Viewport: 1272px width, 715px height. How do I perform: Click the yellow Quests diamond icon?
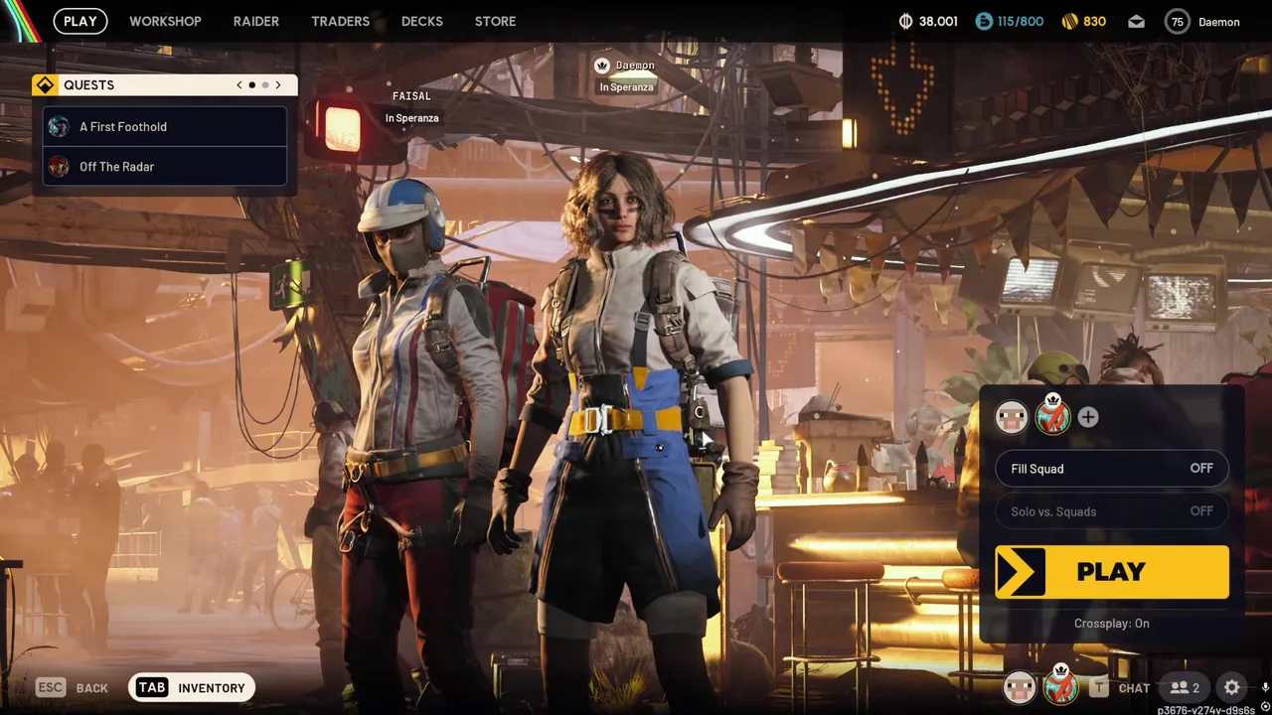coord(45,85)
